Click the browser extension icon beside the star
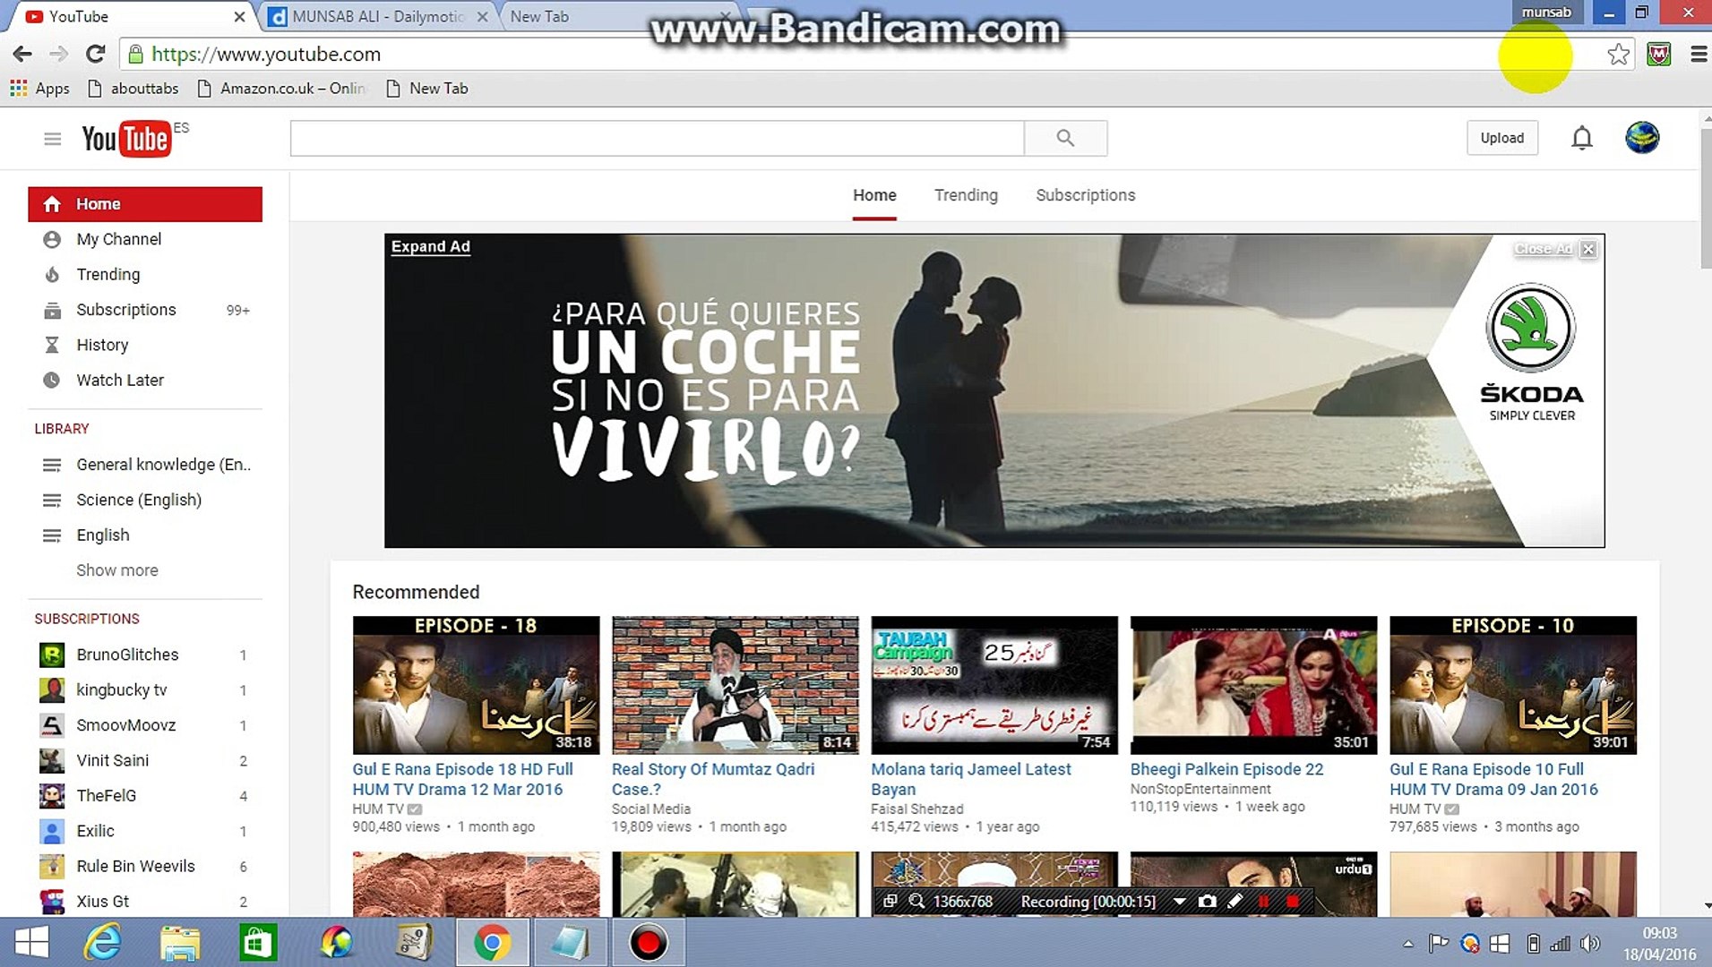This screenshot has width=1712, height=967. pos(1658,55)
